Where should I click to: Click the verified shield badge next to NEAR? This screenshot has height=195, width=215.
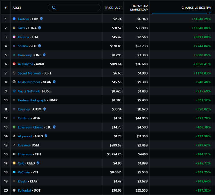54,82
